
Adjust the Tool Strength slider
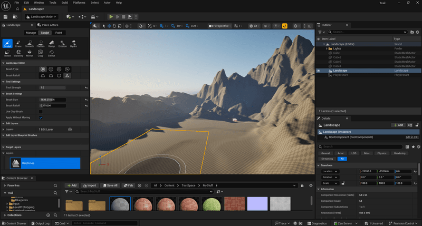tap(52, 87)
